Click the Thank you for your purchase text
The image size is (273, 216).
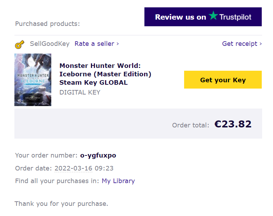pyautogui.click(x=61, y=203)
